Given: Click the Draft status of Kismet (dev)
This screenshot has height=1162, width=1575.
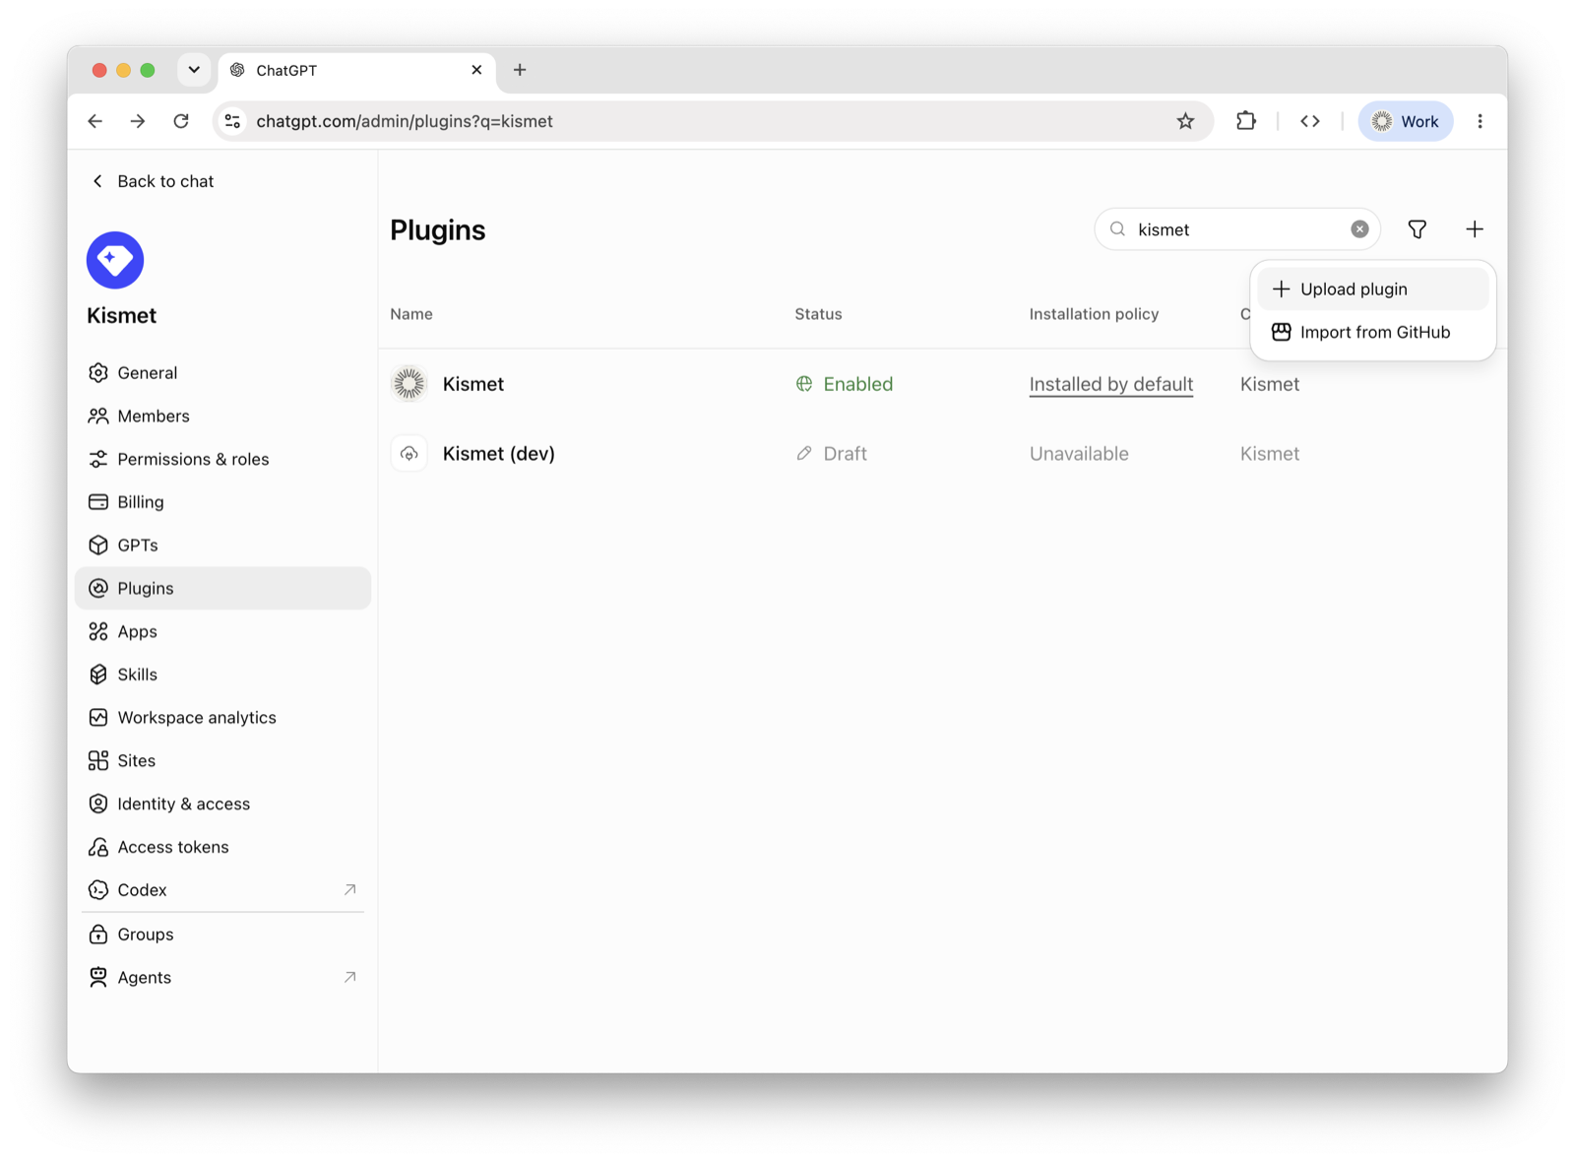Looking at the screenshot, I should [x=832, y=454].
